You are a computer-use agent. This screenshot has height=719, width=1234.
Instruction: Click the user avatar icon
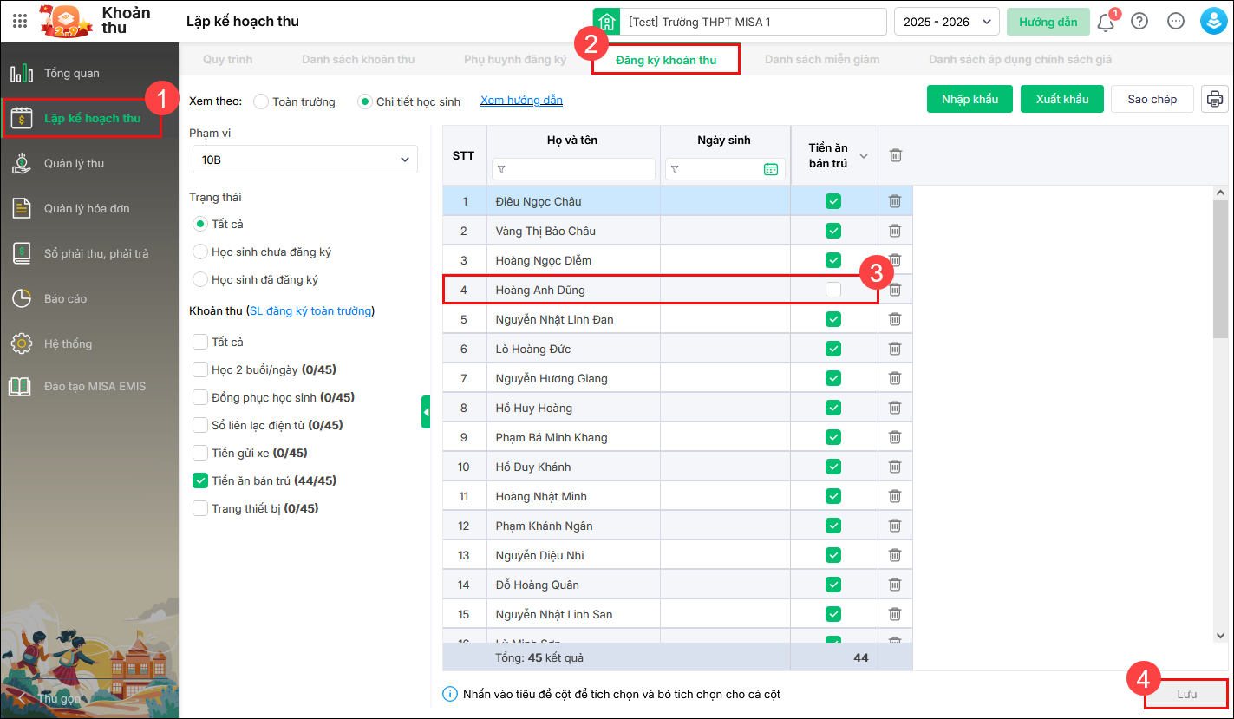[1212, 22]
